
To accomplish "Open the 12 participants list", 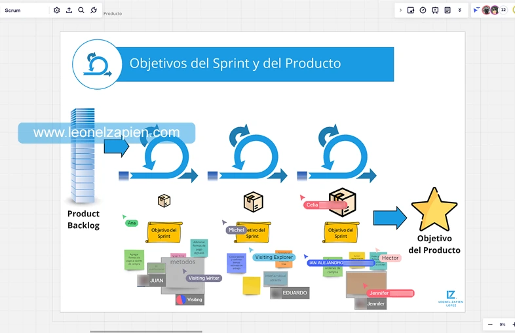I will click(x=503, y=10).
